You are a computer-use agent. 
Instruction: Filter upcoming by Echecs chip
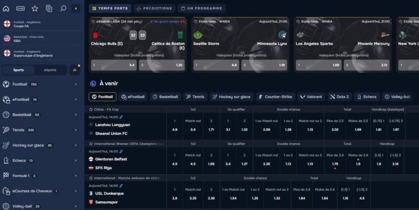coord(367,97)
